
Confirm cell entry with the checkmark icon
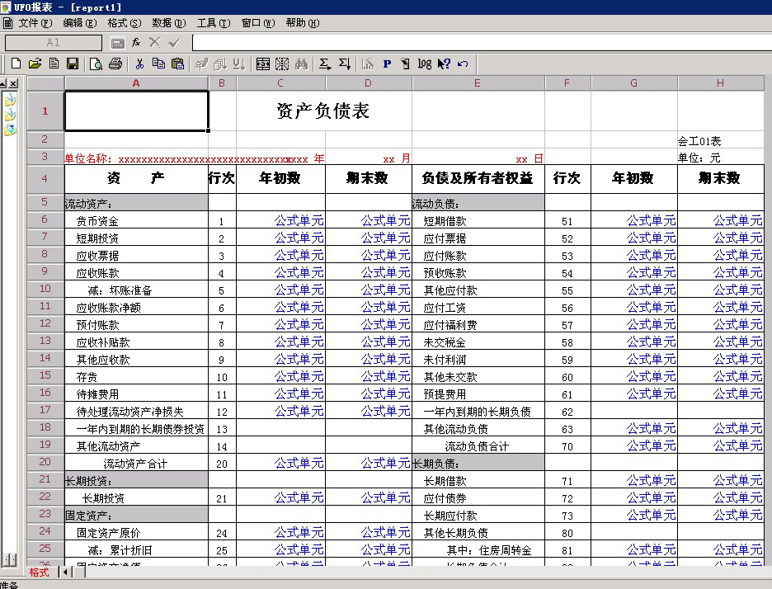tap(174, 43)
